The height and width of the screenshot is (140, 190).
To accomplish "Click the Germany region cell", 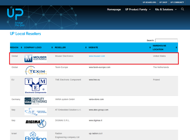I will pos(16,99).
